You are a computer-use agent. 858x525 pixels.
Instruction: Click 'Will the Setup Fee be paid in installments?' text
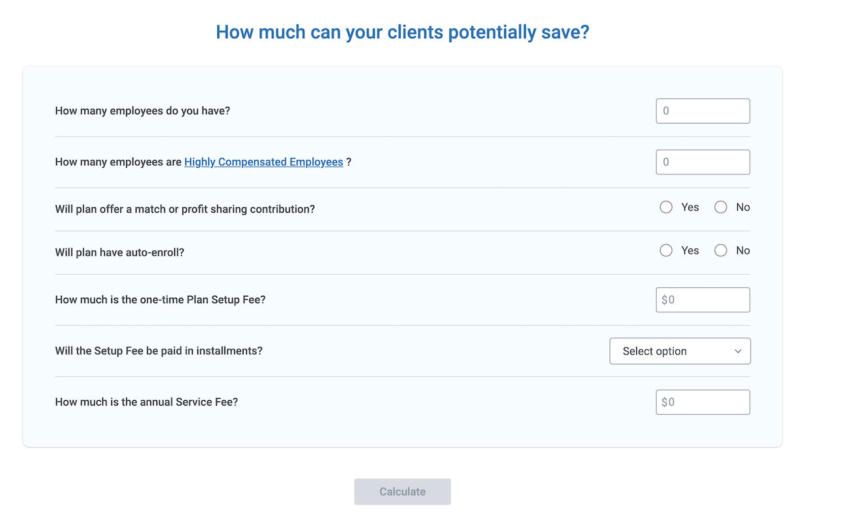tap(158, 351)
